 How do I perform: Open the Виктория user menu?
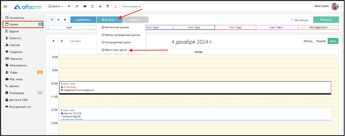[x=328, y=6]
